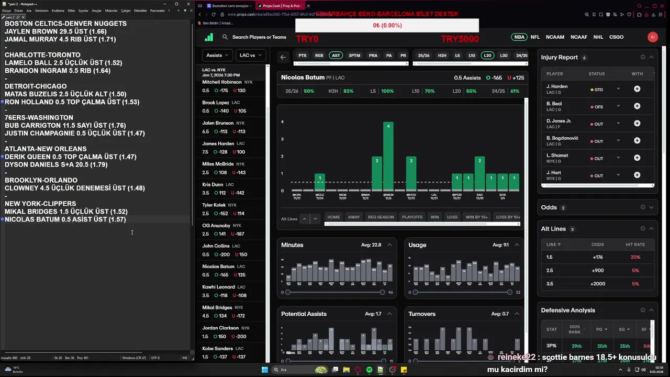Screen dimensions: 670x377
Task: Open Sticky Notes from the taskbar
Action: click(x=404, y=370)
